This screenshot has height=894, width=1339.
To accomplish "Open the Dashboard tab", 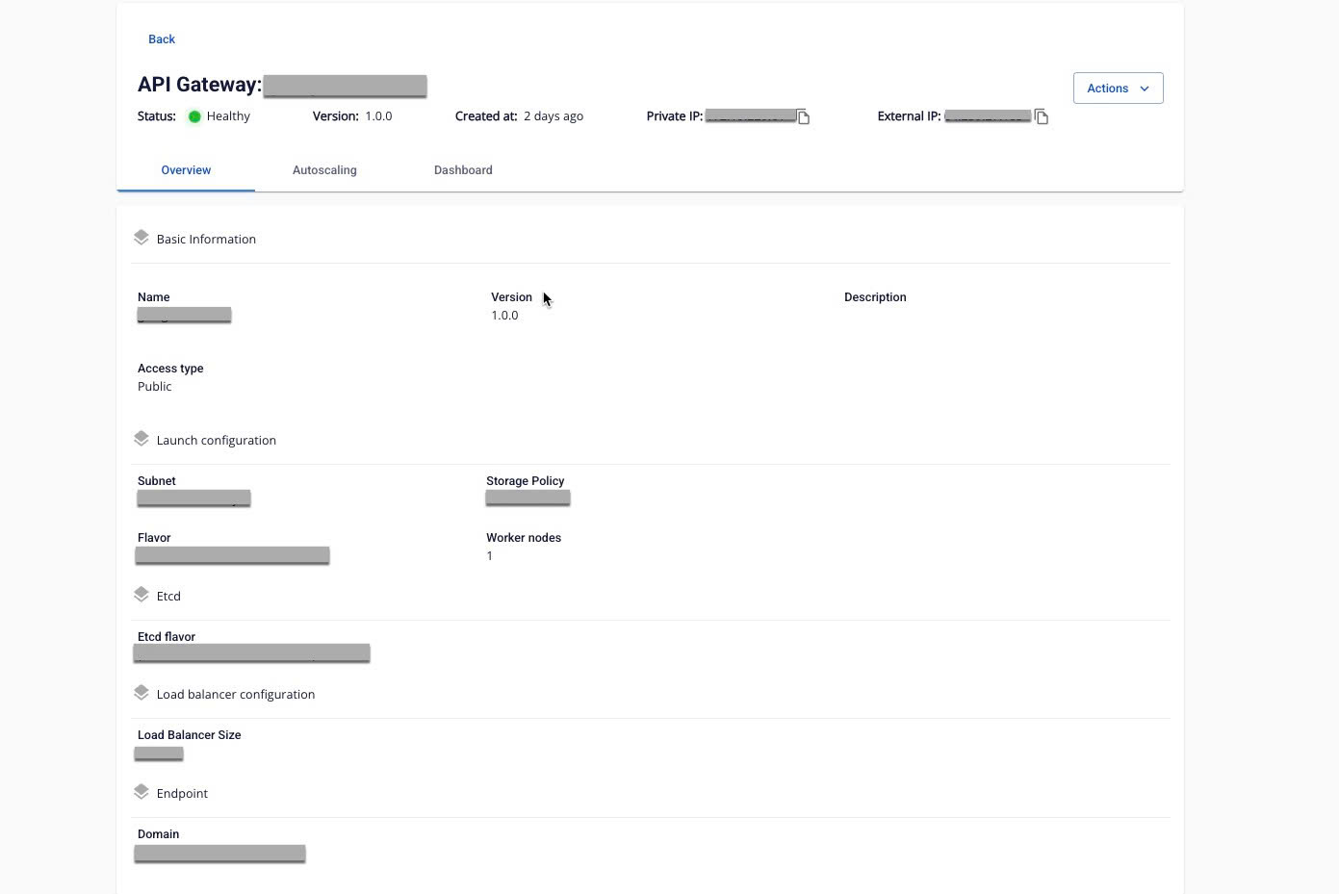I will 463,170.
